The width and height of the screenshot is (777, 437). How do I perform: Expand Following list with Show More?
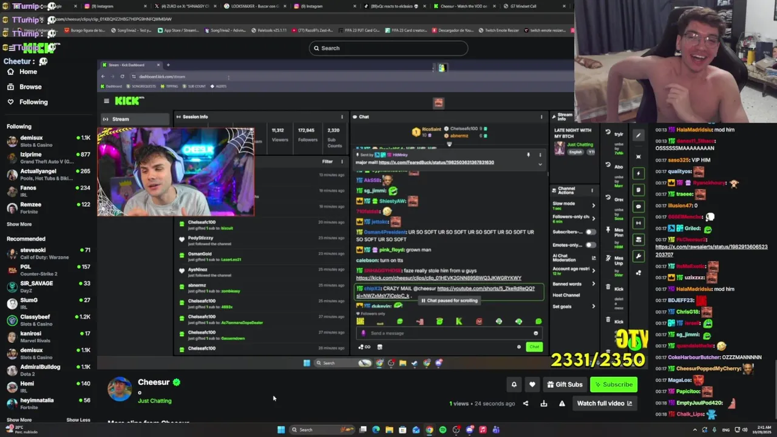(19, 224)
